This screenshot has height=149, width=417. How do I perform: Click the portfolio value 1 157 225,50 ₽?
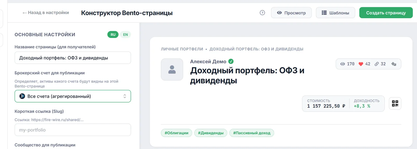[x=326, y=106]
